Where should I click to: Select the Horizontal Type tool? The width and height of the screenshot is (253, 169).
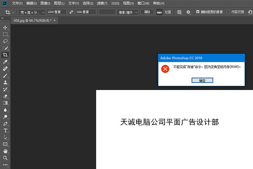click(5, 131)
